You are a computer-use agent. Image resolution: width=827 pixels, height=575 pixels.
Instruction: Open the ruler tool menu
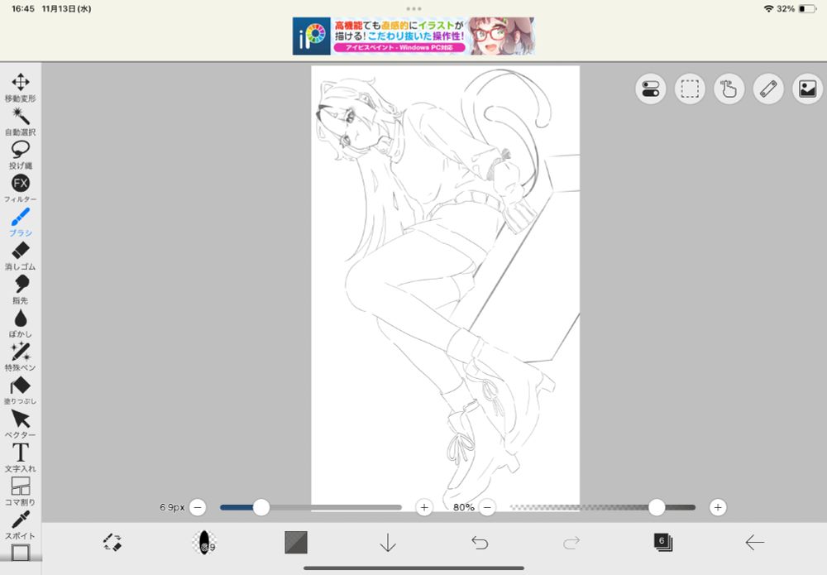coord(768,89)
